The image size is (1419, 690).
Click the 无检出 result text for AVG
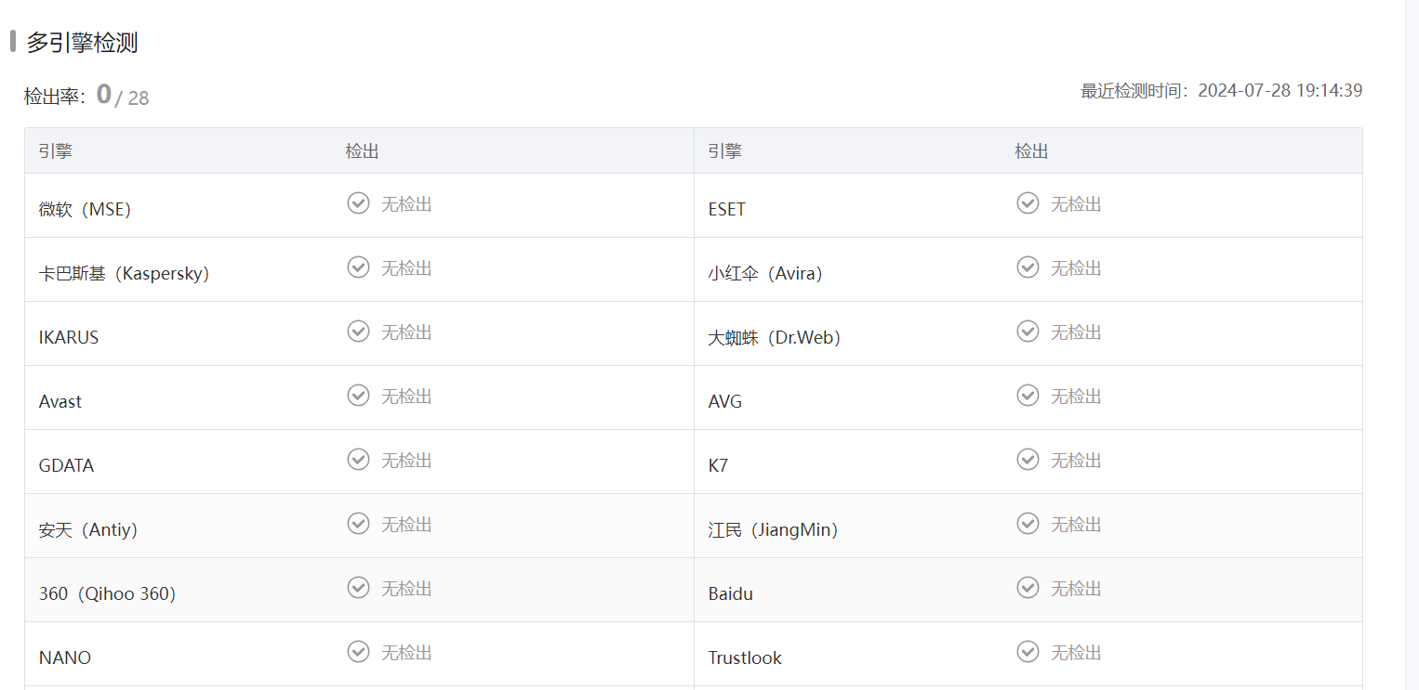point(1076,396)
